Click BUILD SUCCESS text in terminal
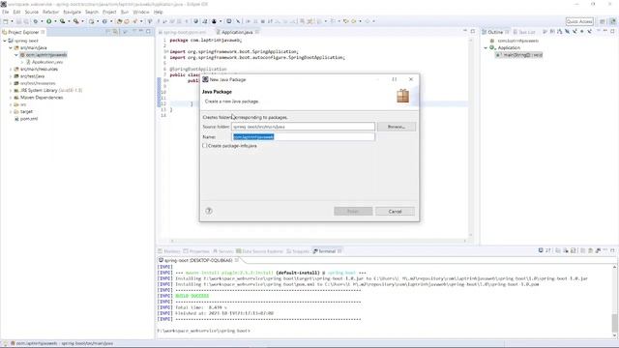The height and width of the screenshot is (348, 619). 192,296
